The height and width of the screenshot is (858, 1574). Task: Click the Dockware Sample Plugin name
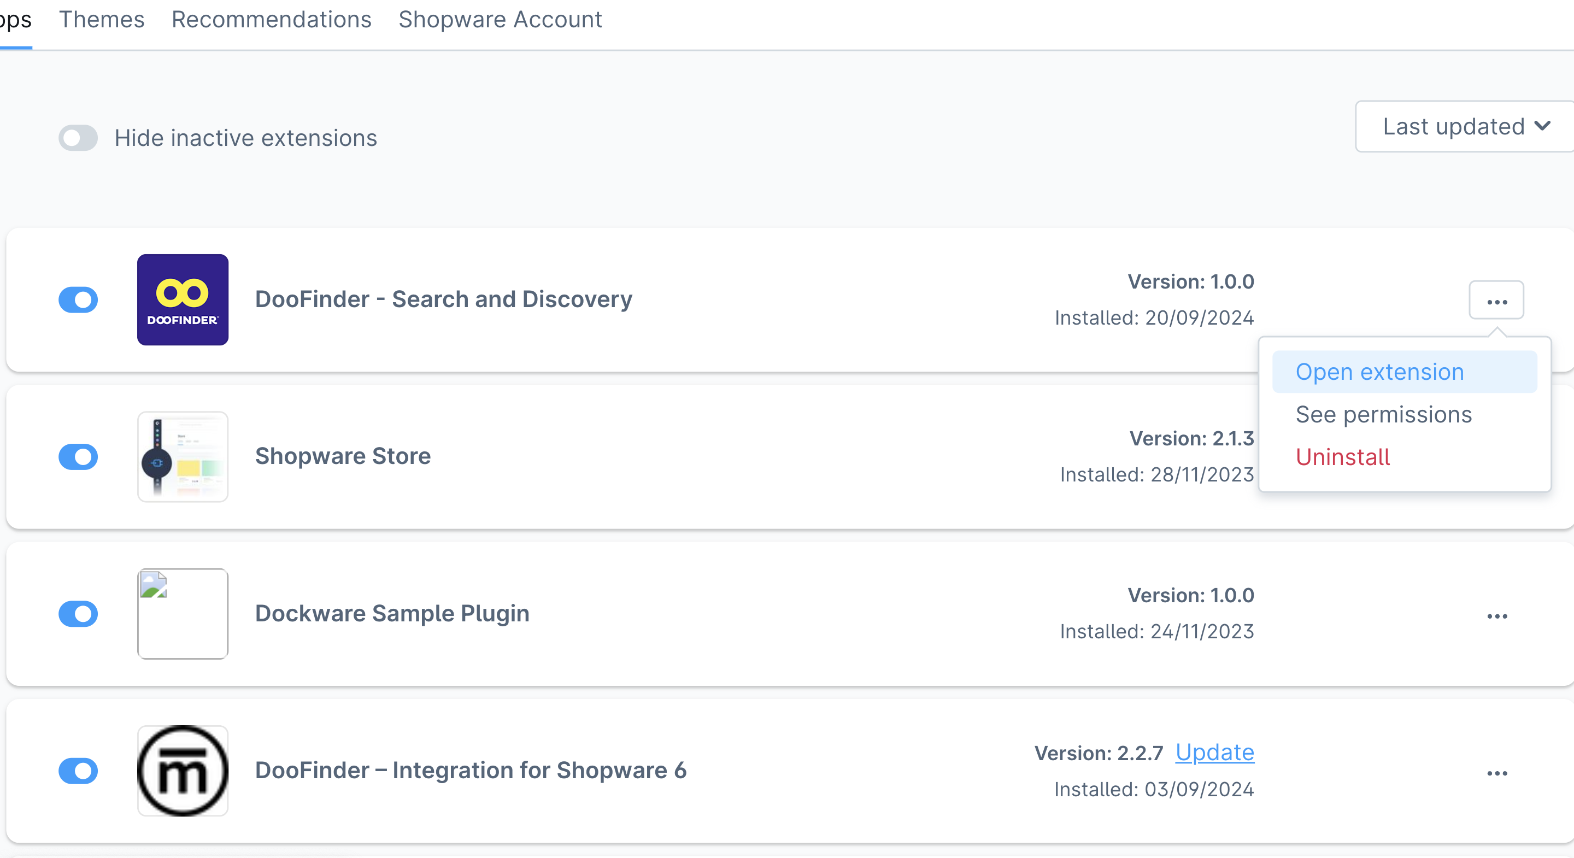pyautogui.click(x=392, y=614)
